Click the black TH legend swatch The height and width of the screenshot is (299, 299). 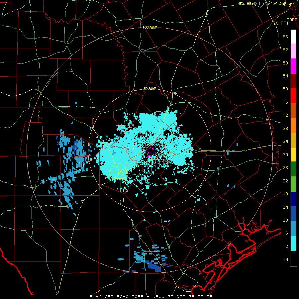293,258
